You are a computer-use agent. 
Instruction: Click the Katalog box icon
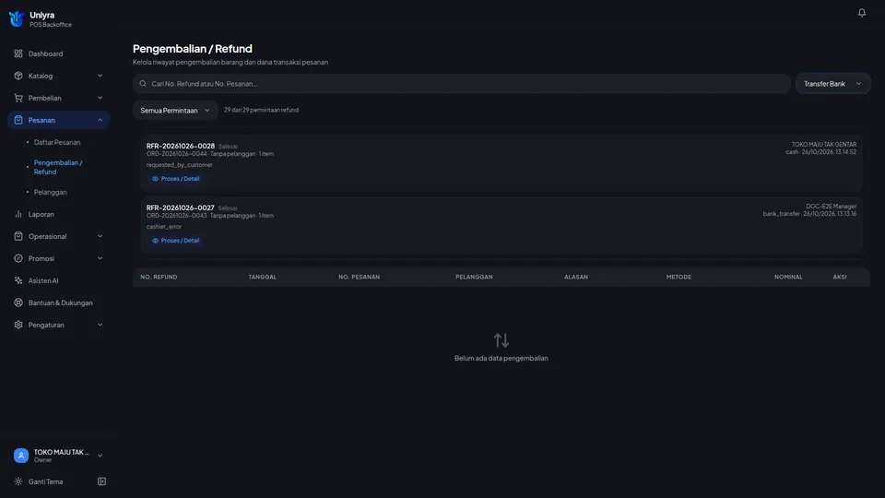(18, 76)
